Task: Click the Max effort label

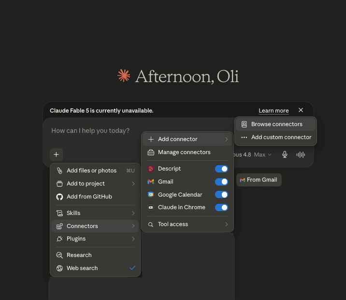Action: tap(259, 155)
